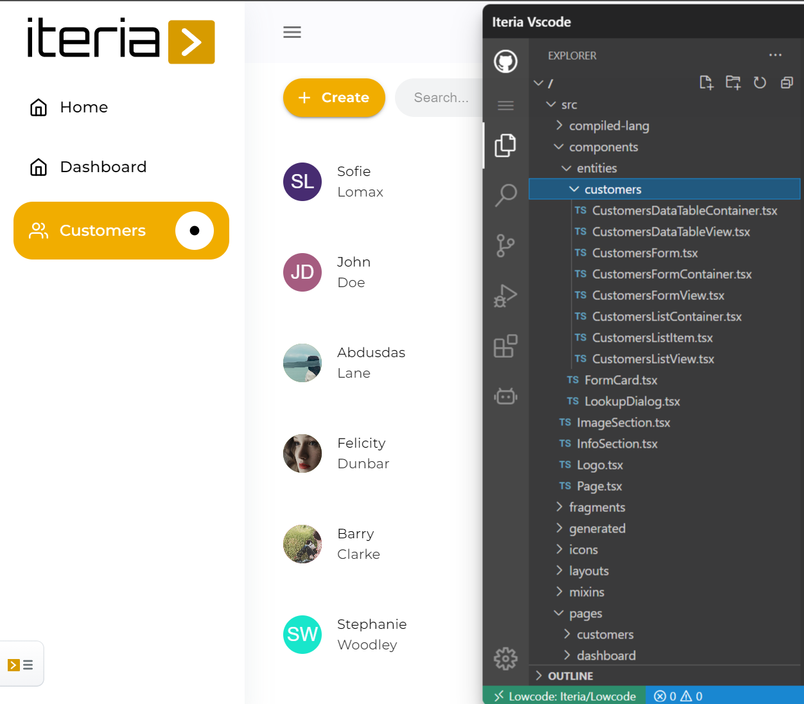Go to Home in left navigation
The width and height of the screenshot is (804, 704).
tap(83, 107)
